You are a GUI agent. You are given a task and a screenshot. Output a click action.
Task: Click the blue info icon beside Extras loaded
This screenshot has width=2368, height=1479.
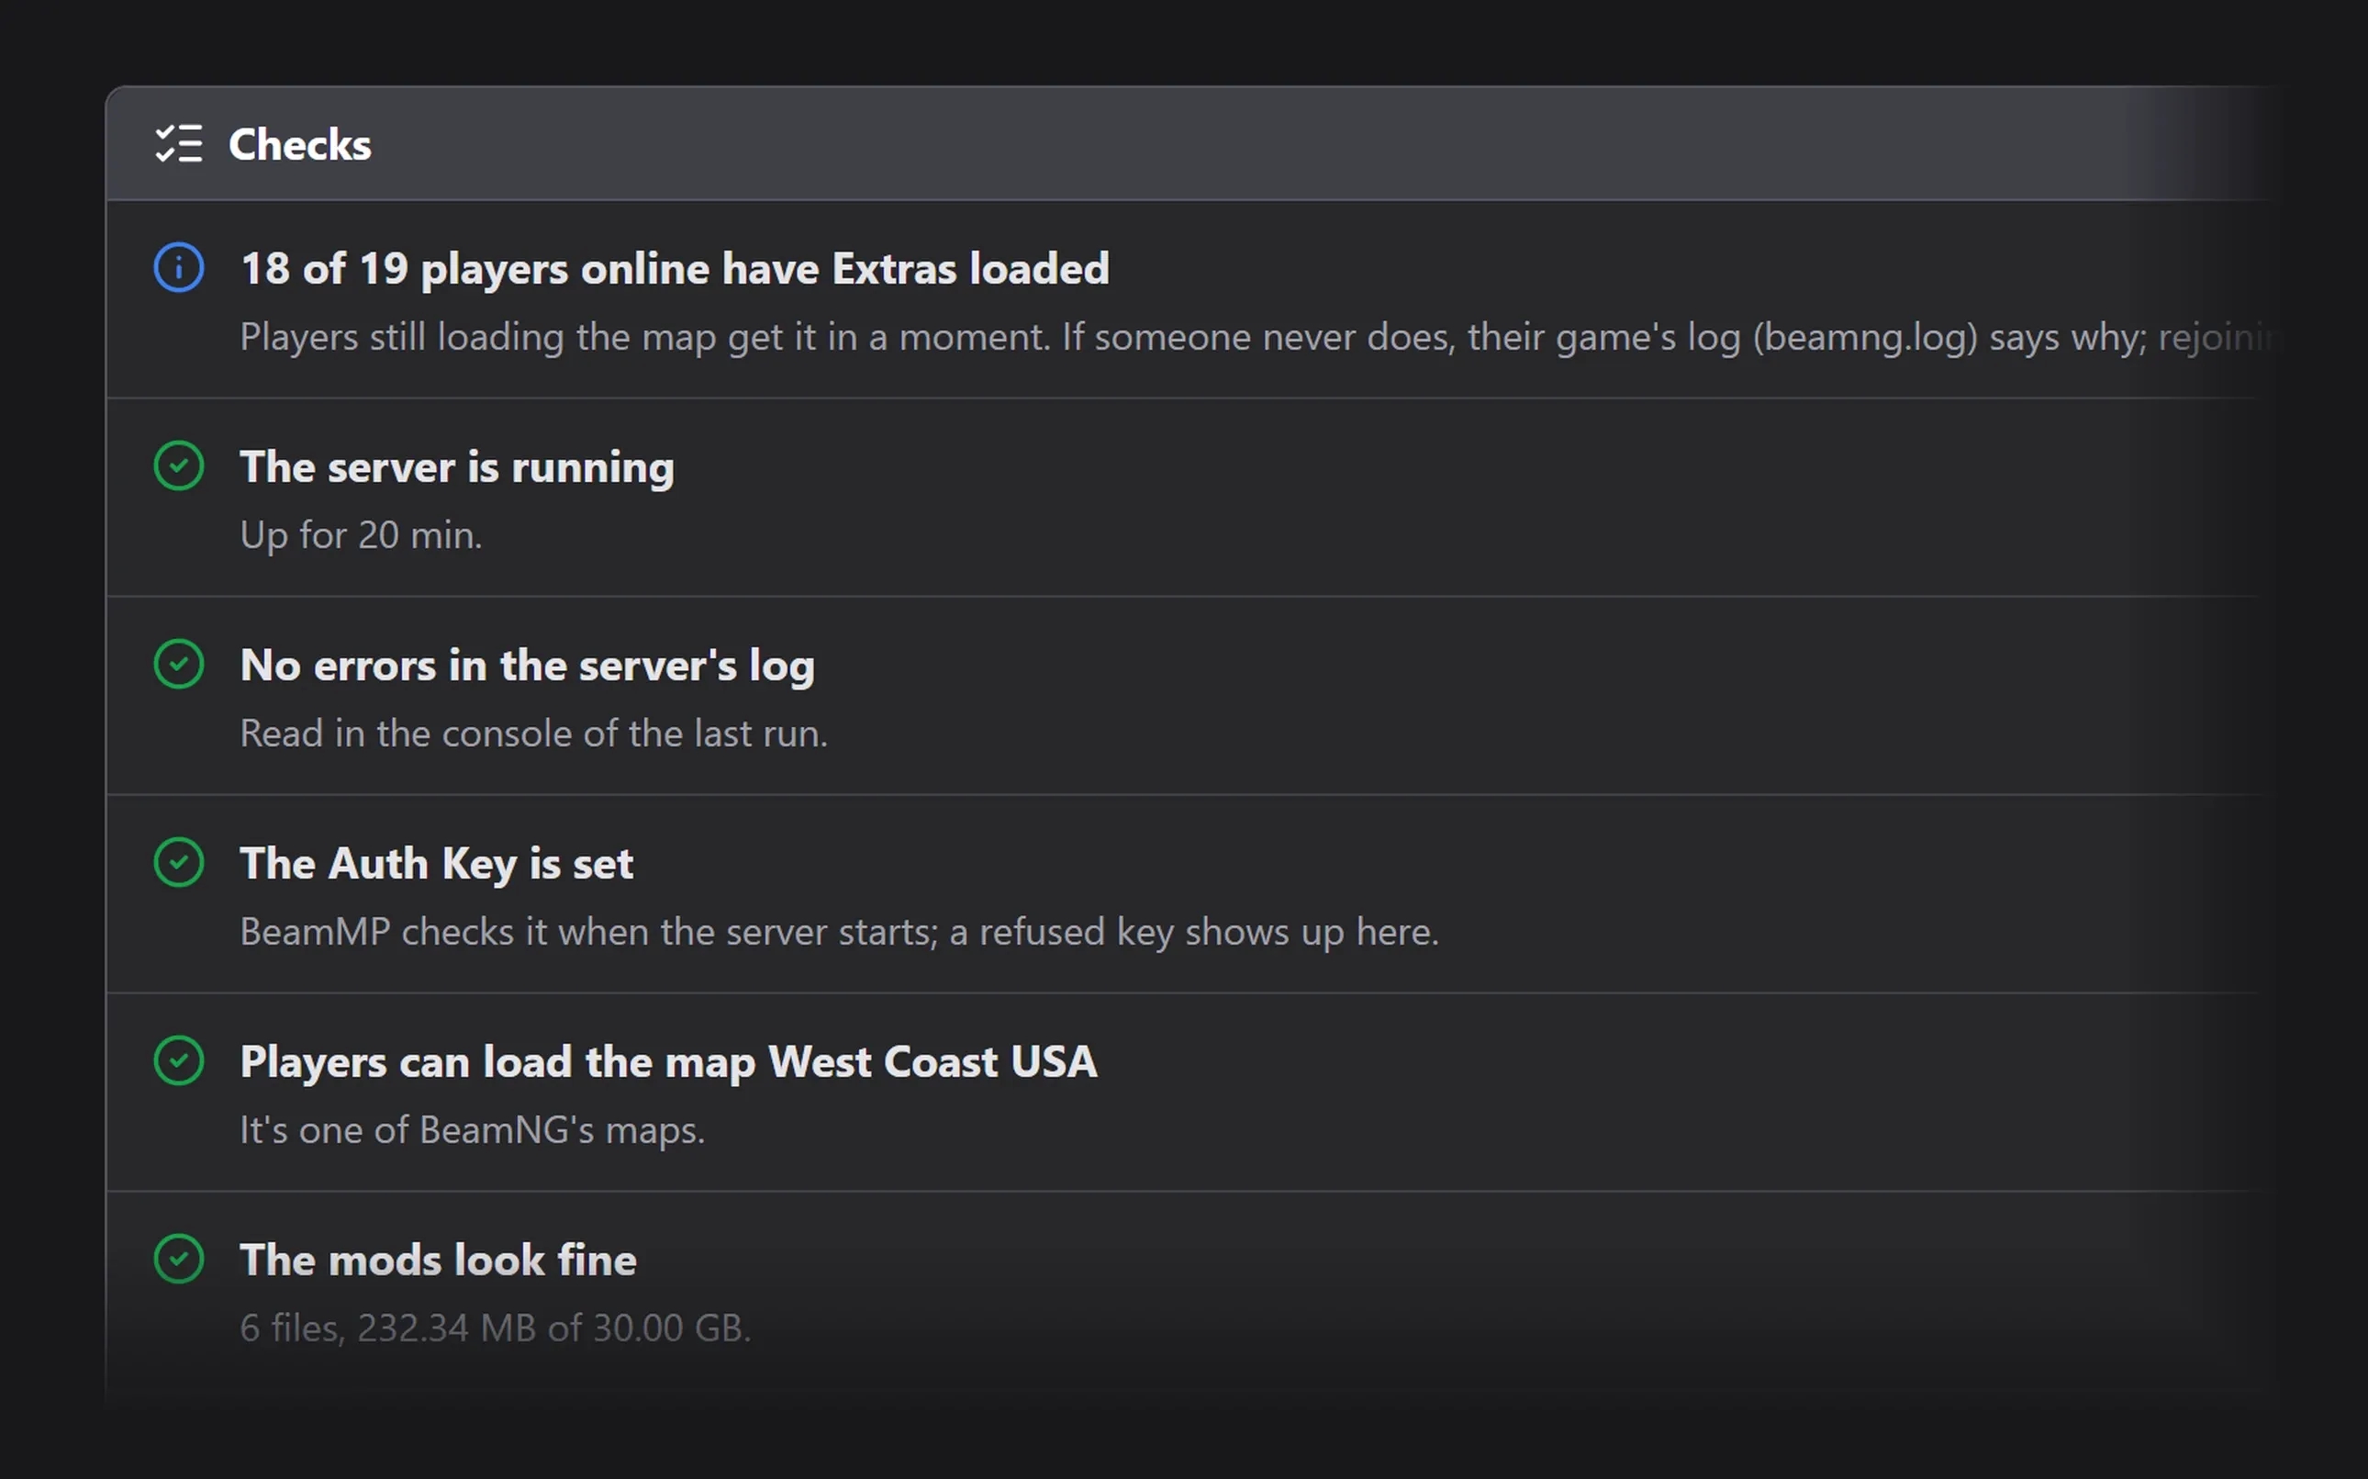coord(179,267)
